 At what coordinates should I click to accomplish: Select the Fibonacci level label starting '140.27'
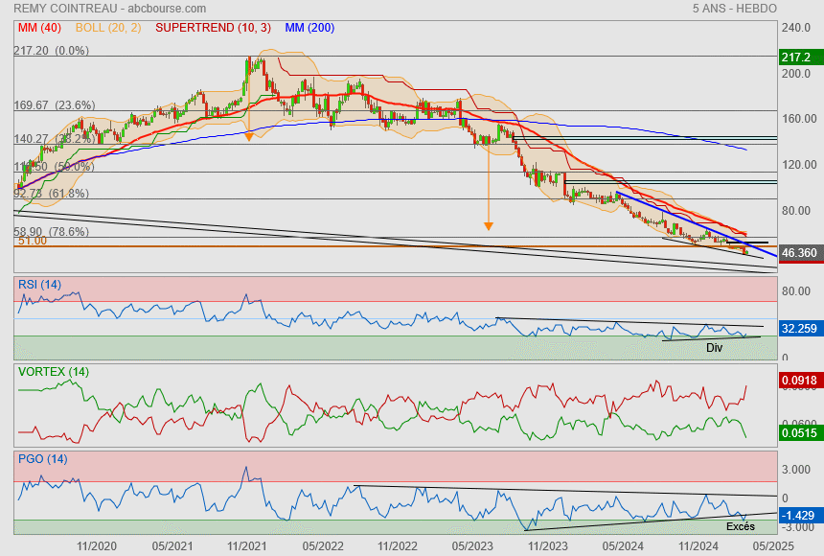coord(55,139)
